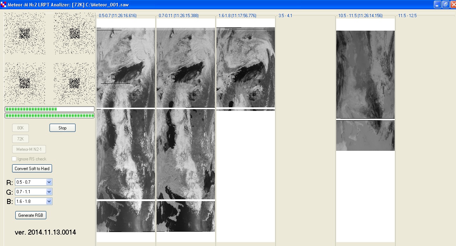Restore down the LRPT Analizer window
Image resolution: width=456 pixels, height=246 pixels.
(446, 5)
